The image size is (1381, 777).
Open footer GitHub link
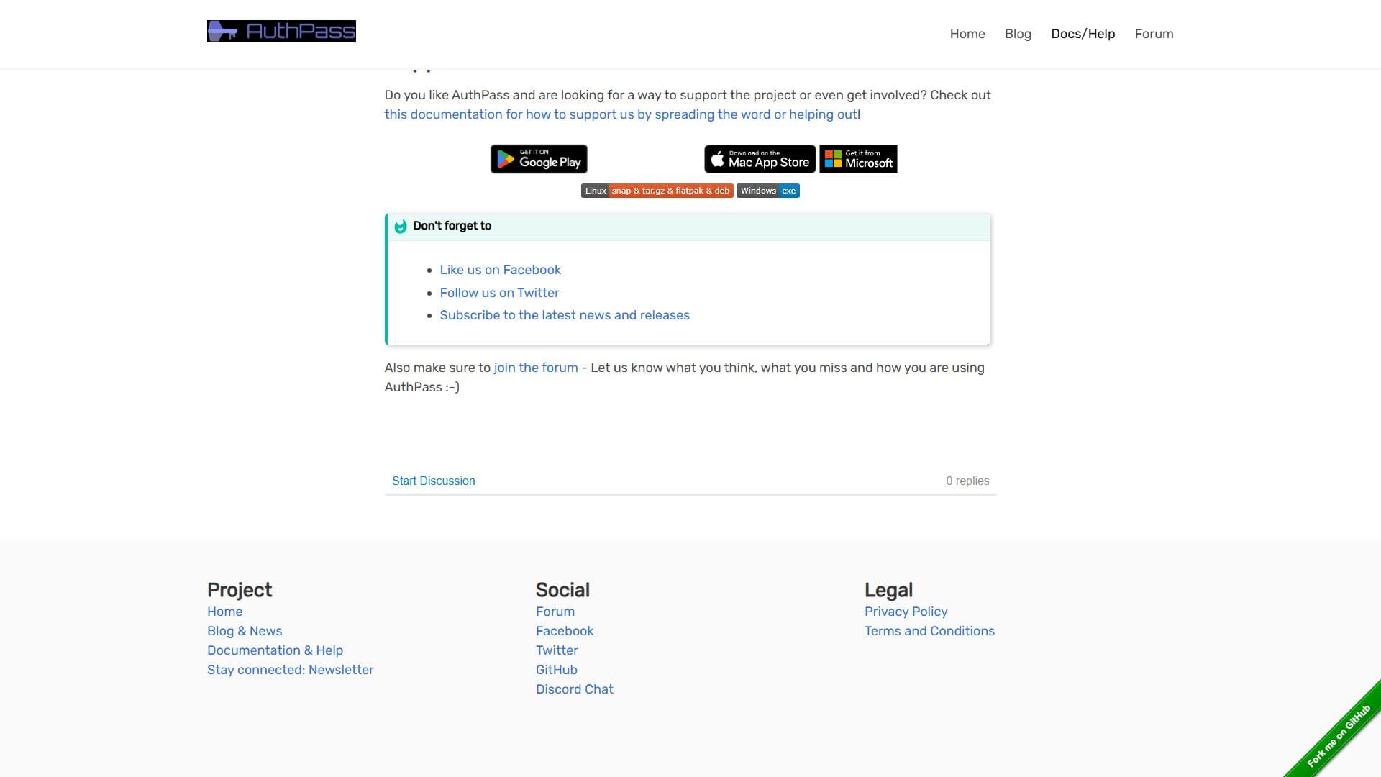pyautogui.click(x=556, y=670)
